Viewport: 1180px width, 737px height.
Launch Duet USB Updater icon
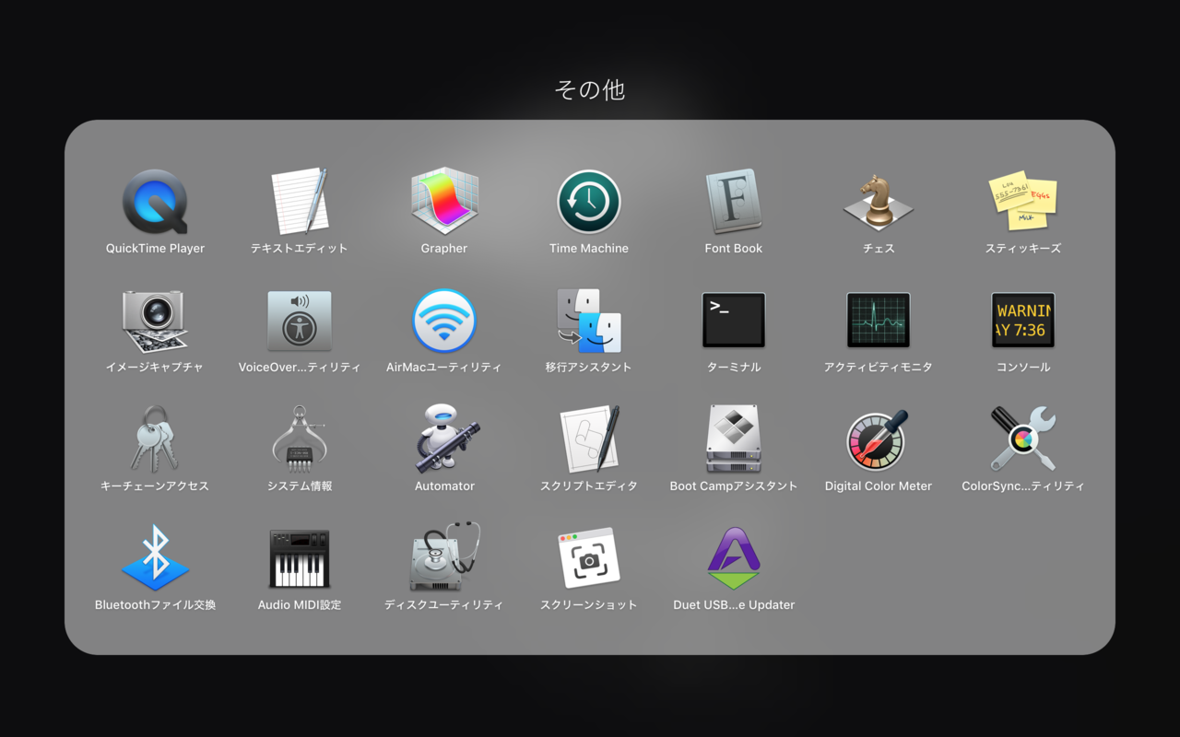(734, 558)
